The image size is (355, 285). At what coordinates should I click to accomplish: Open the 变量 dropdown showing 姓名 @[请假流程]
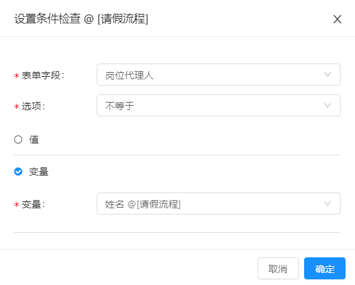click(219, 204)
